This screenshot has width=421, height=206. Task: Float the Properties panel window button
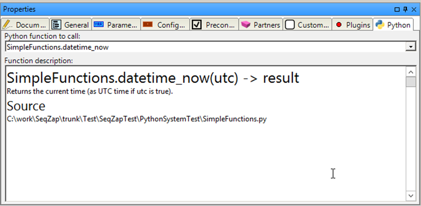(397, 10)
